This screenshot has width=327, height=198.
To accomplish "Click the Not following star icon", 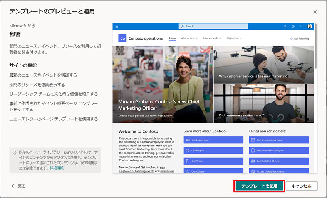I will pos(291,39).
